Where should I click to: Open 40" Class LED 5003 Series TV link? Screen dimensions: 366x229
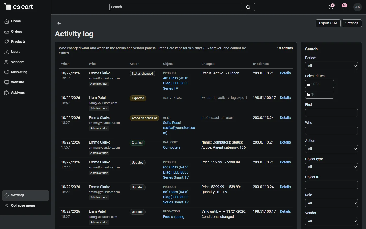[x=176, y=83]
